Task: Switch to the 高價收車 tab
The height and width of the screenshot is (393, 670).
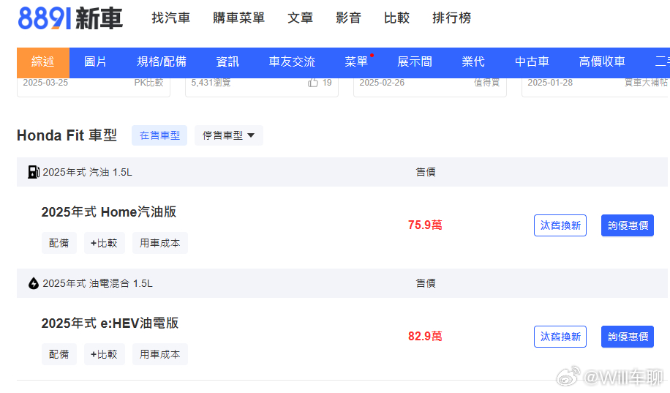Action: pyautogui.click(x=602, y=62)
